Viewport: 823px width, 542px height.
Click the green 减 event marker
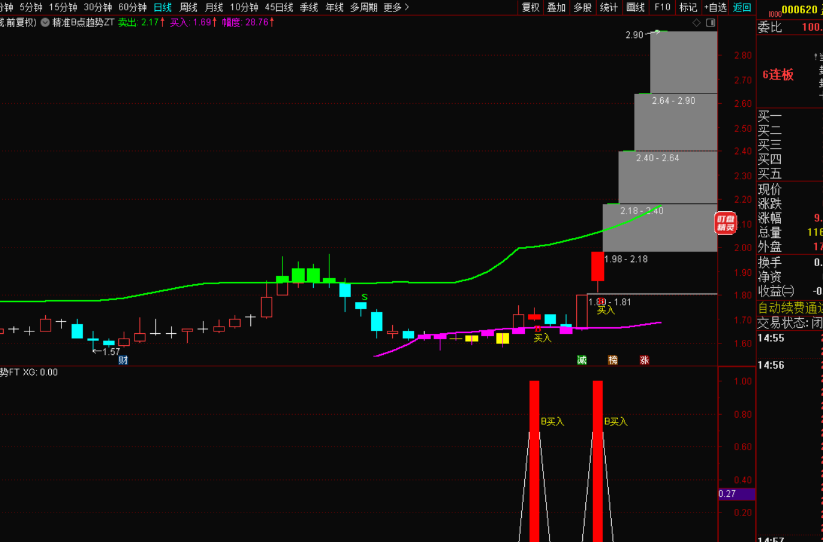tap(582, 360)
